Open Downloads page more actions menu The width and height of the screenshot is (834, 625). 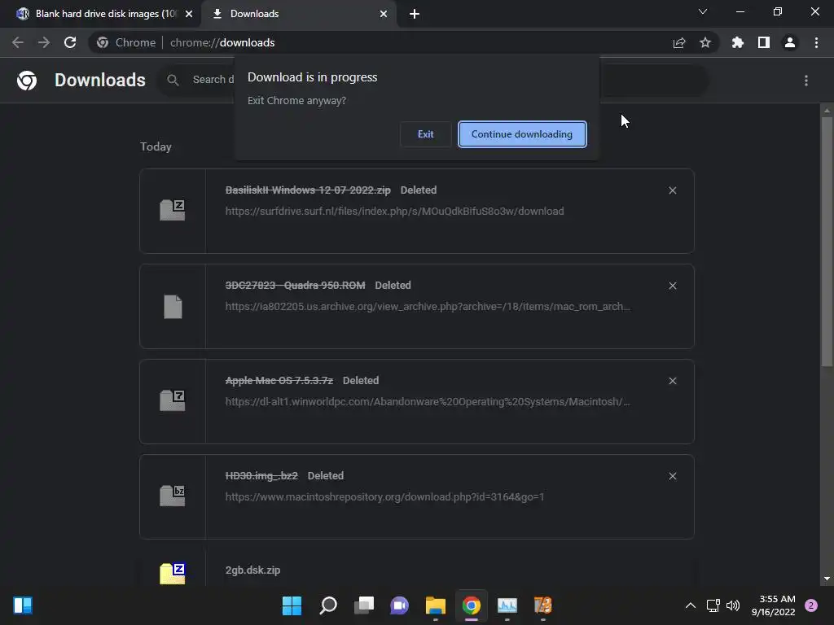806,81
